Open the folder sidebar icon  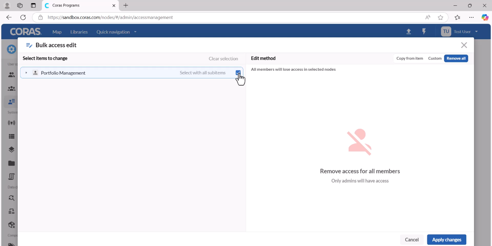tap(12, 163)
